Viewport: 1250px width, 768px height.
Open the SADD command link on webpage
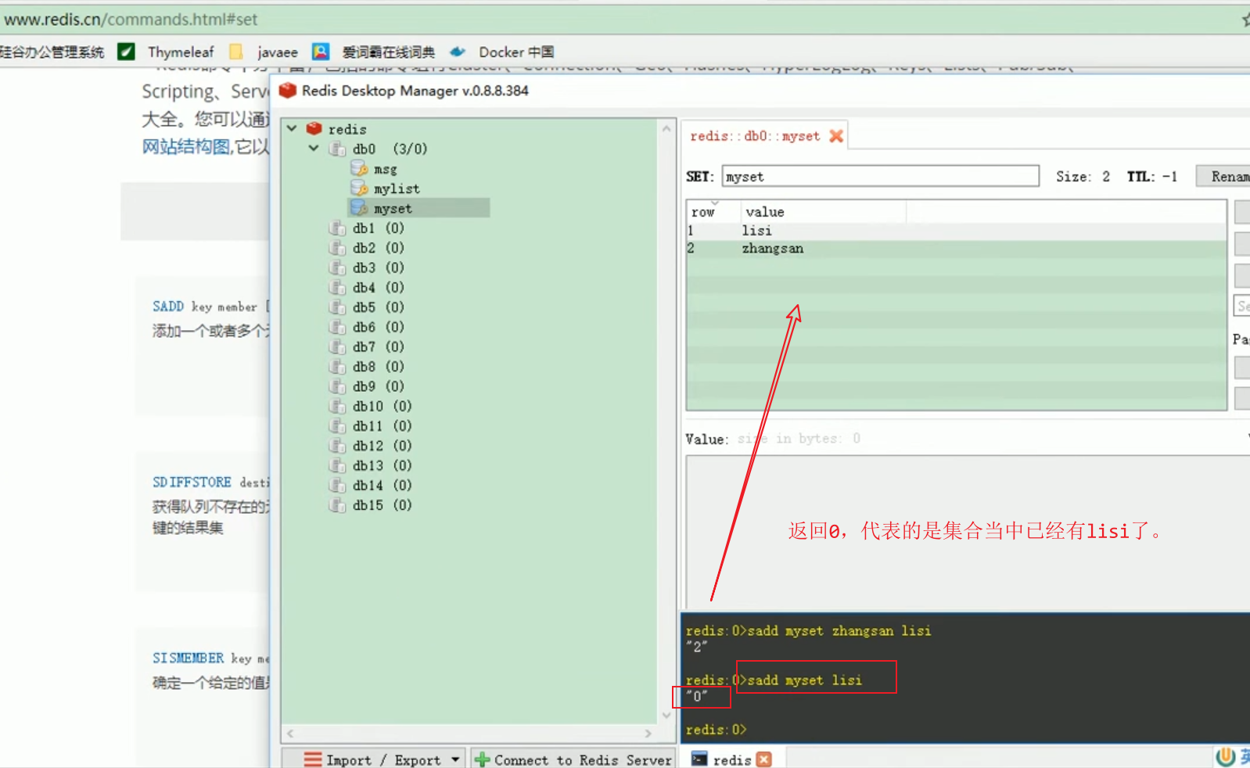pyautogui.click(x=168, y=307)
